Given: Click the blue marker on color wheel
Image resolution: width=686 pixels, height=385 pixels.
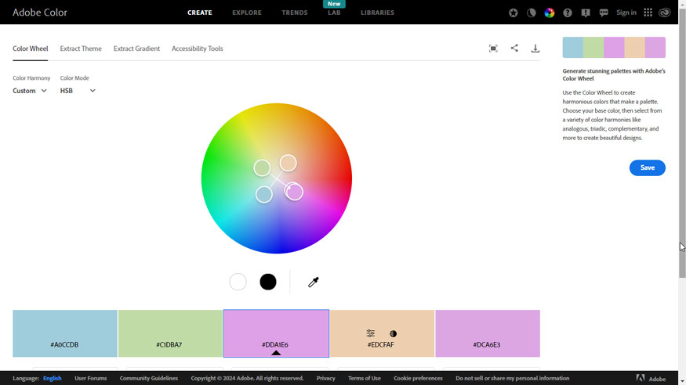Looking at the screenshot, I should (263, 194).
